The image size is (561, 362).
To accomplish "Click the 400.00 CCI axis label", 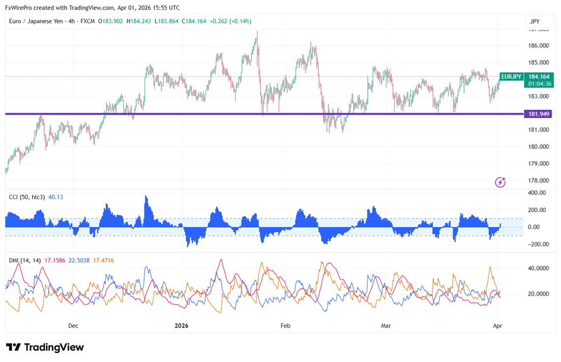I will (537, 193).
